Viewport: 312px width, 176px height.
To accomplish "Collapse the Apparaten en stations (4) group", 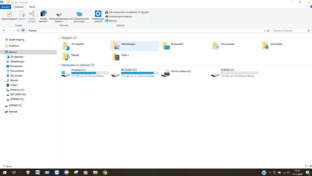I will pyautogui.click(x=60, y=65).
